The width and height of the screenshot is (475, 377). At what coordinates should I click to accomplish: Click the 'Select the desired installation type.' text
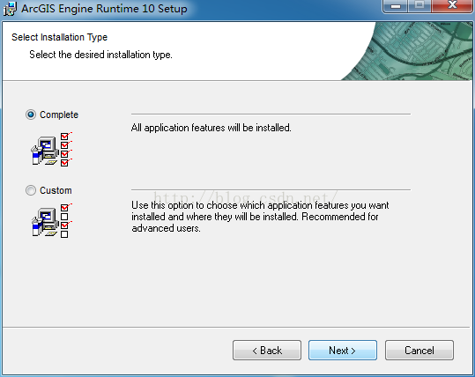click(100, 55)
